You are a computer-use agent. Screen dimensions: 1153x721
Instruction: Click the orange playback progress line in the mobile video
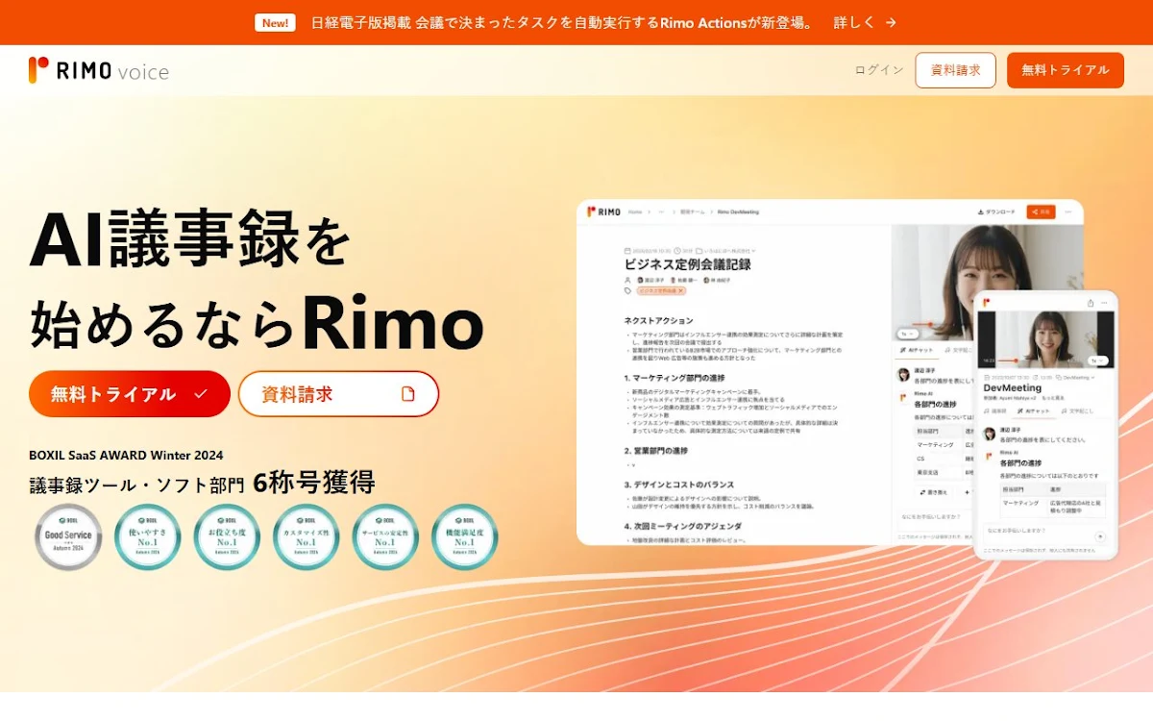coord(1008,360)
